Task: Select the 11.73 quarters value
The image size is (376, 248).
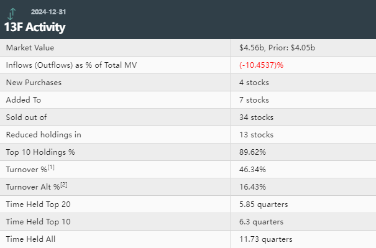Action: 266,239
